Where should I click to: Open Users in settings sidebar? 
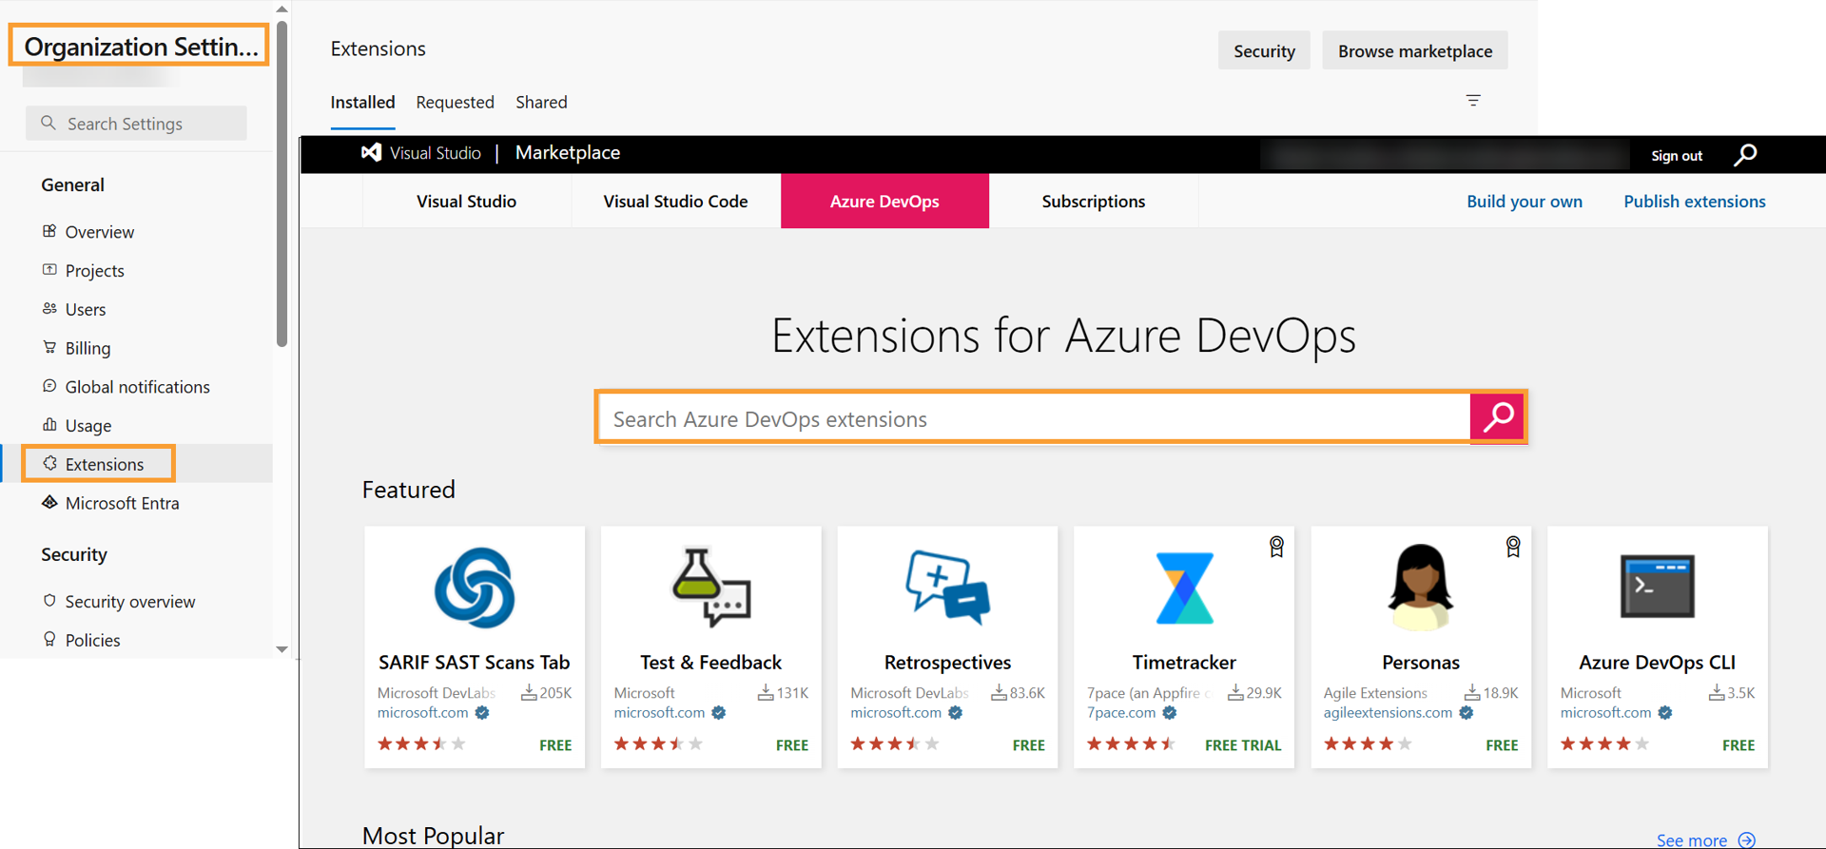(x=137, y=309)
